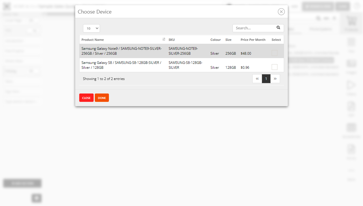Select page 1 in the pagination

pos(266,79)
